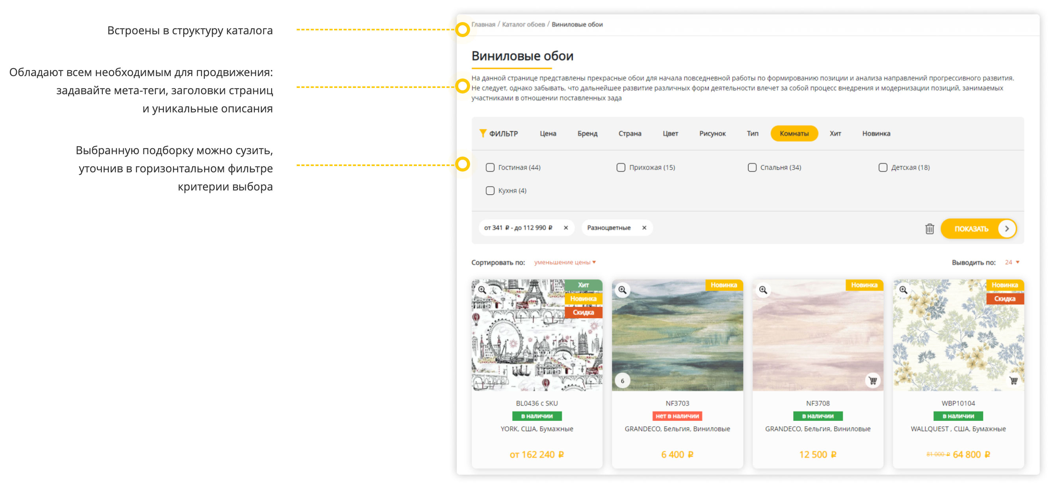This screenshot has width=1056, height=489.
Task: Open Каталог обоев breadcrumb link
Action: [x=523, y=24]
